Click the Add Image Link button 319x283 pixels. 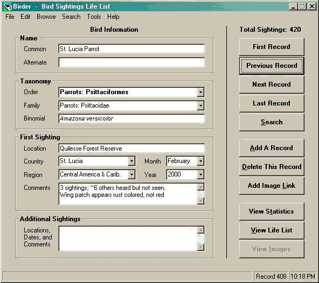272,186
